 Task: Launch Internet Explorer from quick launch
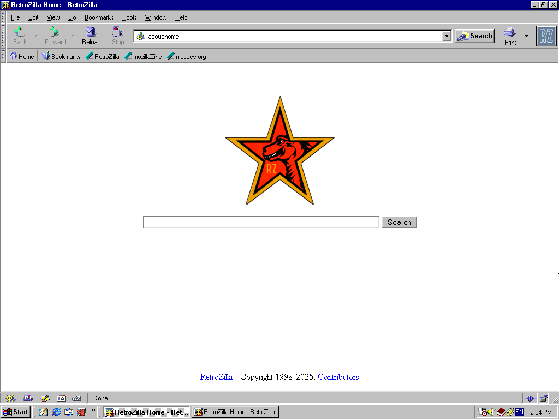click(56, 412)
